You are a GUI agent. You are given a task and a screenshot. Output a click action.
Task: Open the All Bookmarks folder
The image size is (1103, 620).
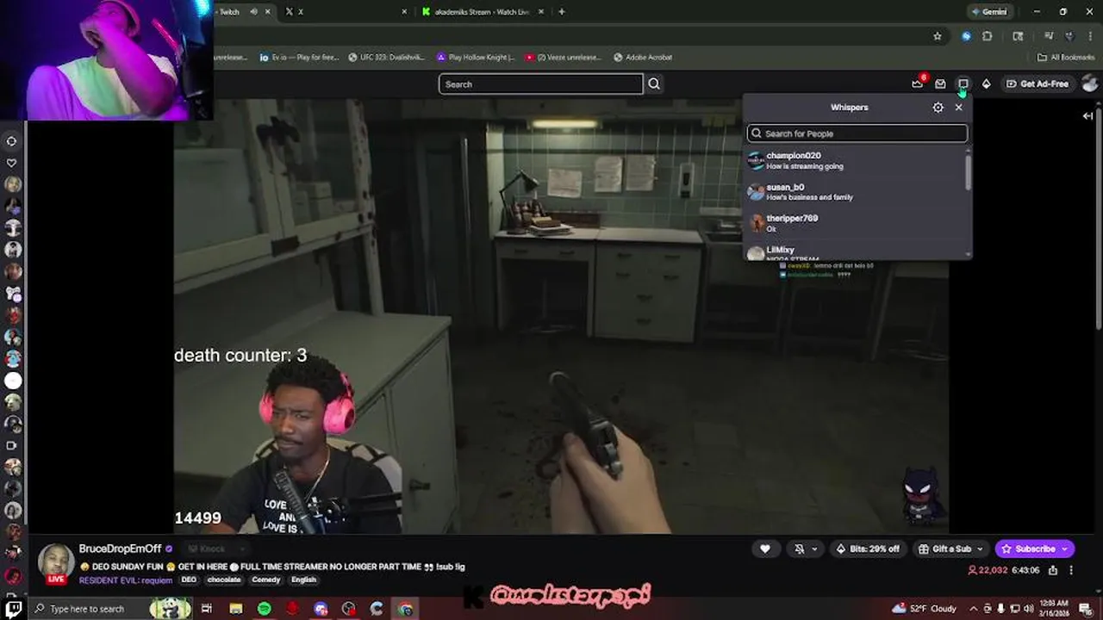coord(1066,57)
